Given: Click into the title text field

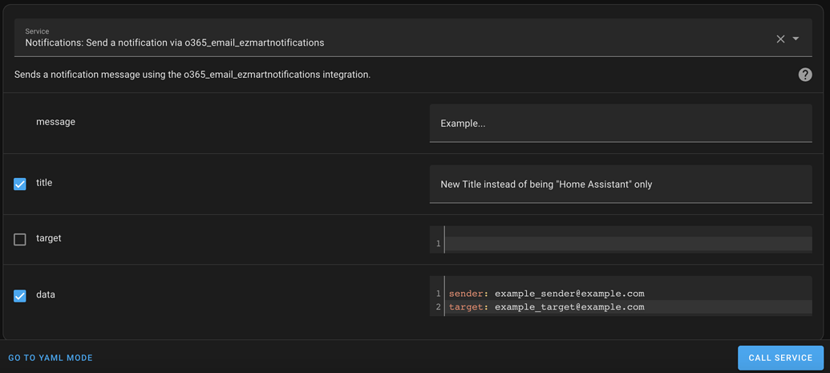Looking at the screenshot, I should 621,184.
